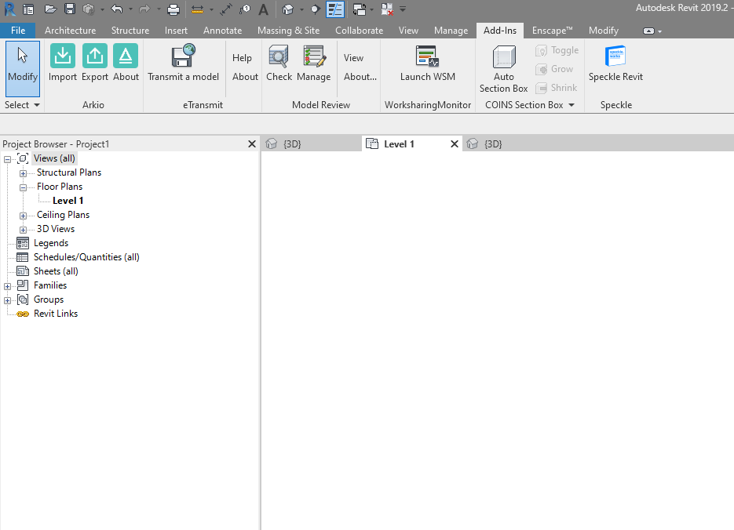Open the Insert ribbon tab

click(176, 31)
